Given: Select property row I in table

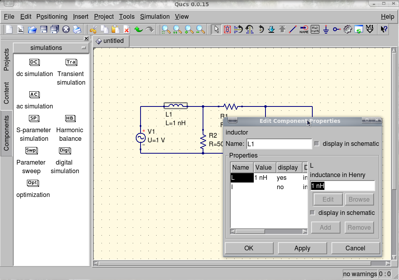Looking at the screenshot, I should [269, 187].
